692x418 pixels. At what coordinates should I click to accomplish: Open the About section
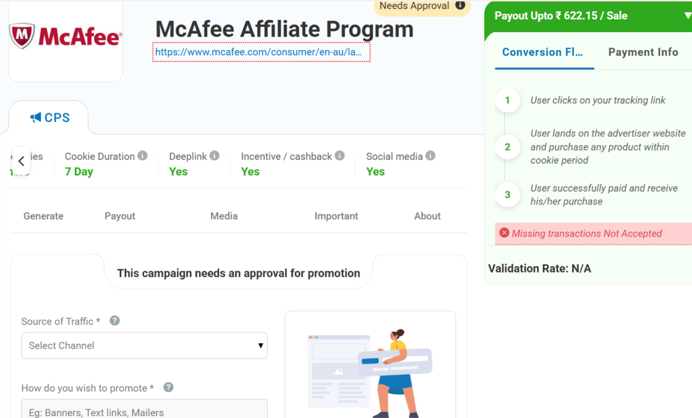[x=427, y=216]
